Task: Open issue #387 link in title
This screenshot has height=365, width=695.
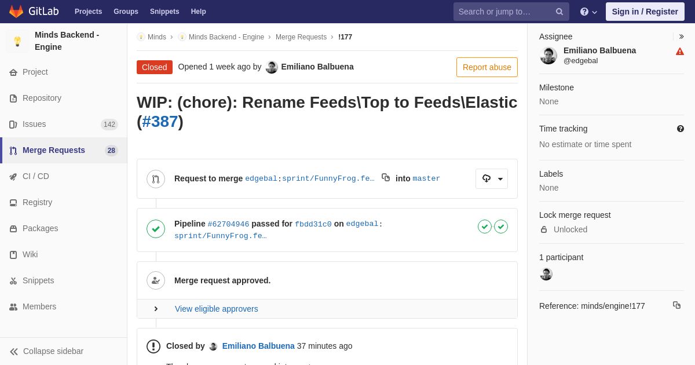Action: coord(160,122)
